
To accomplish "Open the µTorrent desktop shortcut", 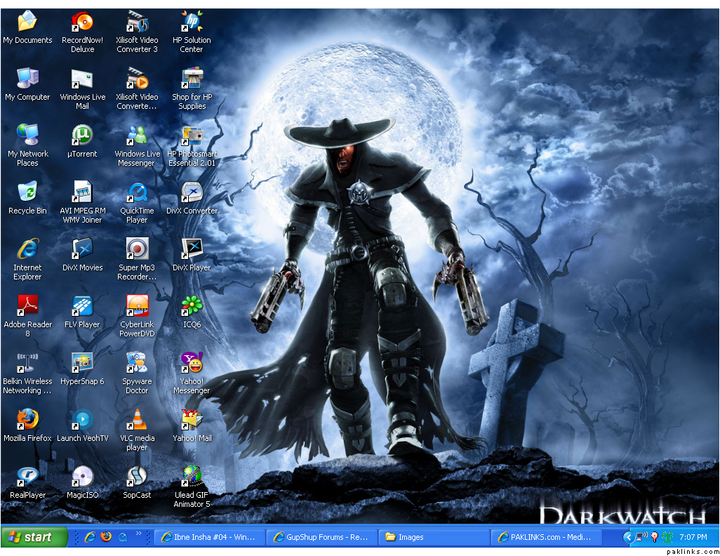I will coord(82,135).
